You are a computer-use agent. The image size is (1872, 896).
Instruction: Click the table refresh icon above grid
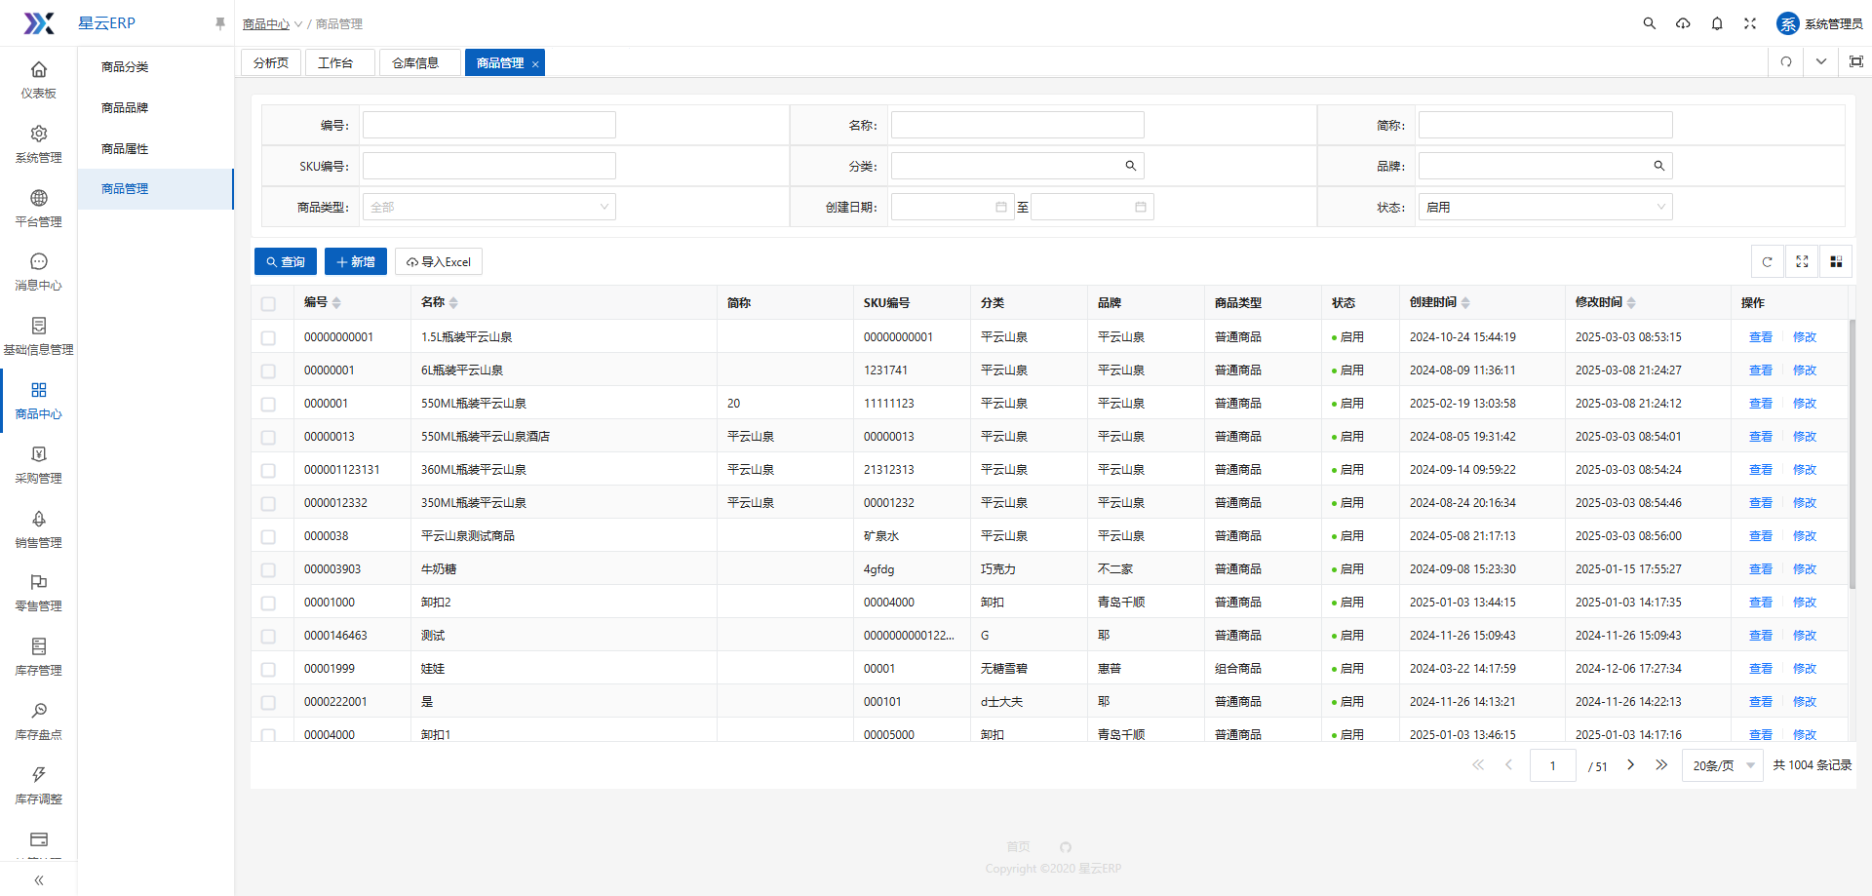[x=1767, y=262]
